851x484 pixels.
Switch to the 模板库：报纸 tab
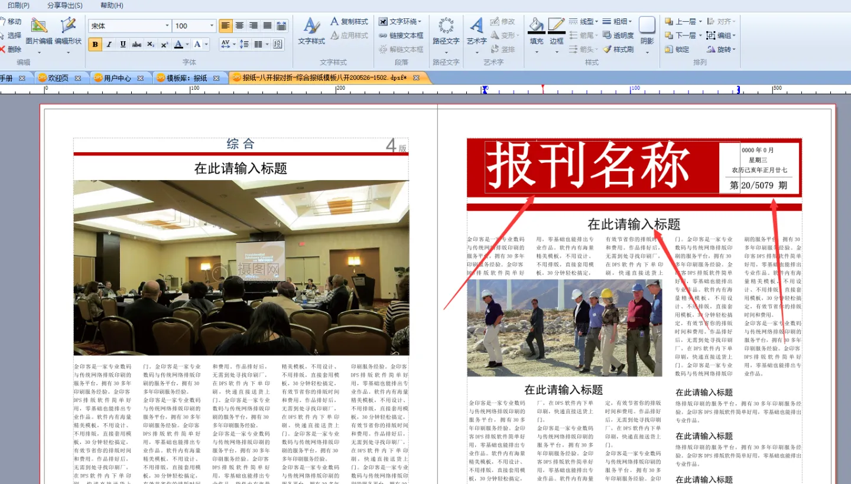point(187,78)
